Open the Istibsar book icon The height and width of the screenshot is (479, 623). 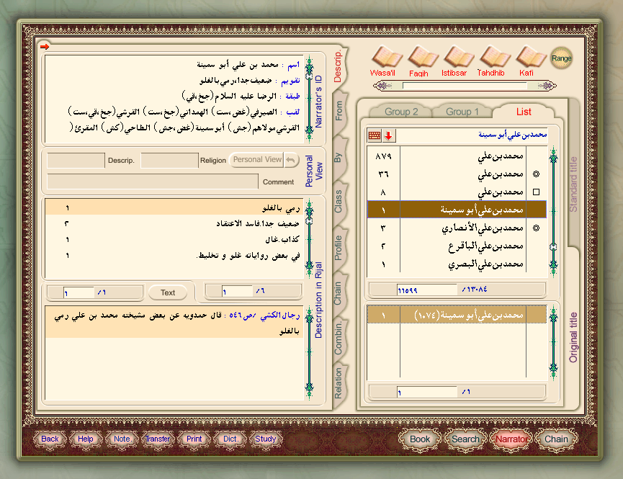[x=458, y=57]
